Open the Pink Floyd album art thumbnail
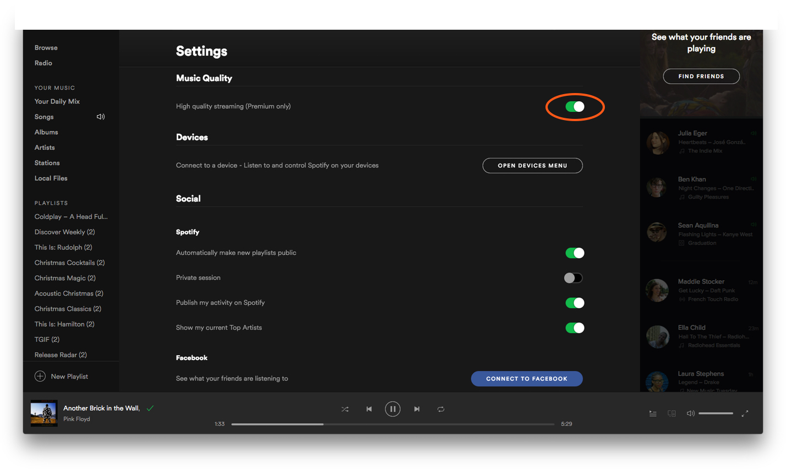 (44, 413)
